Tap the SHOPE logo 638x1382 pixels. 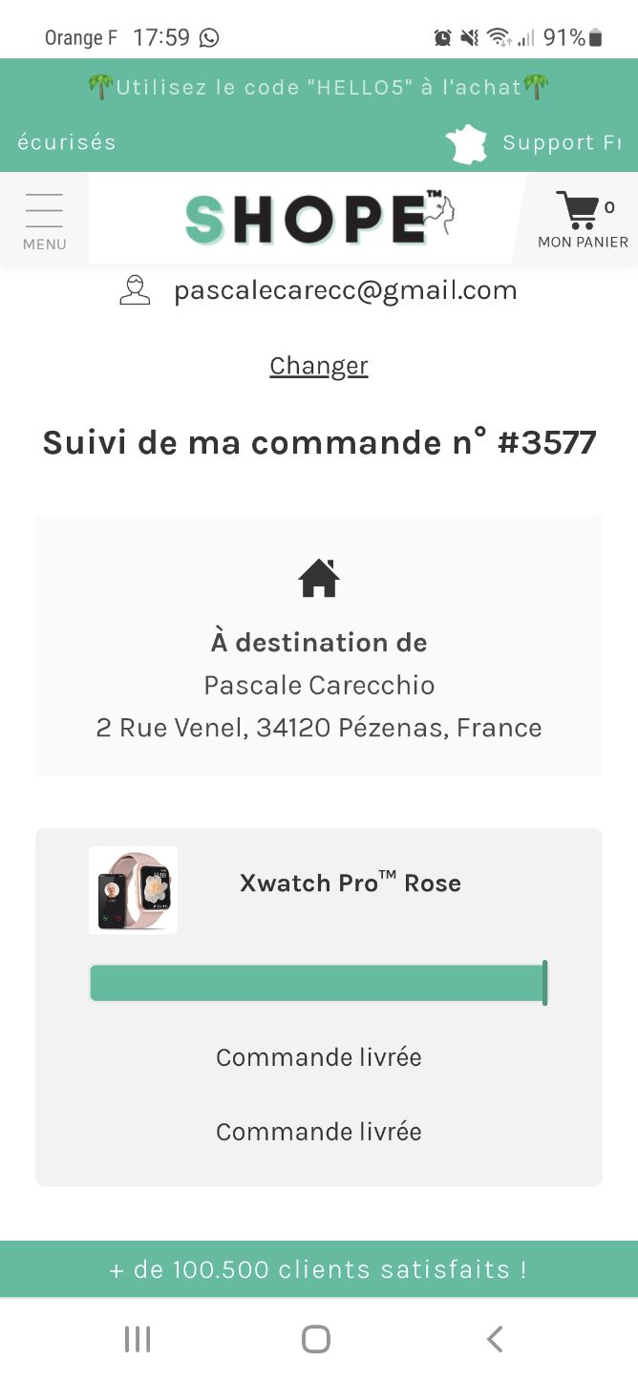click(319, 218)
